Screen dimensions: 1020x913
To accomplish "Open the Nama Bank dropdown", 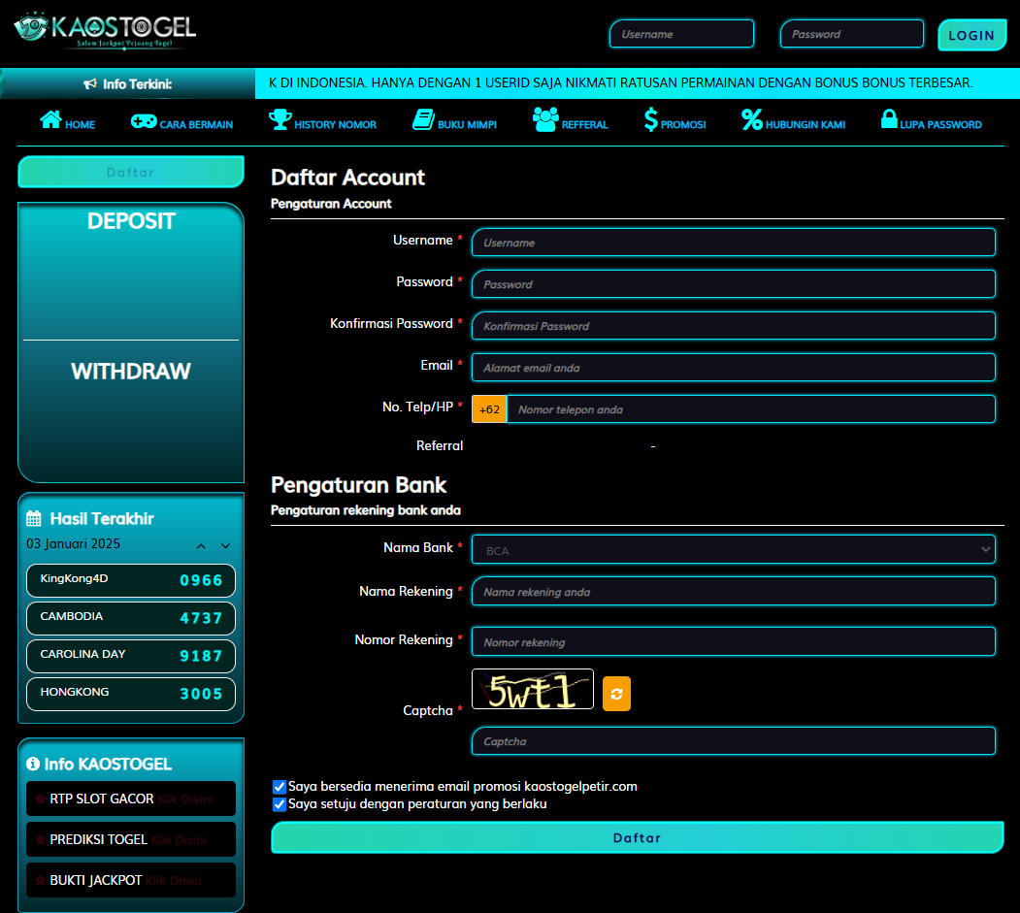I will coord(733,550).
